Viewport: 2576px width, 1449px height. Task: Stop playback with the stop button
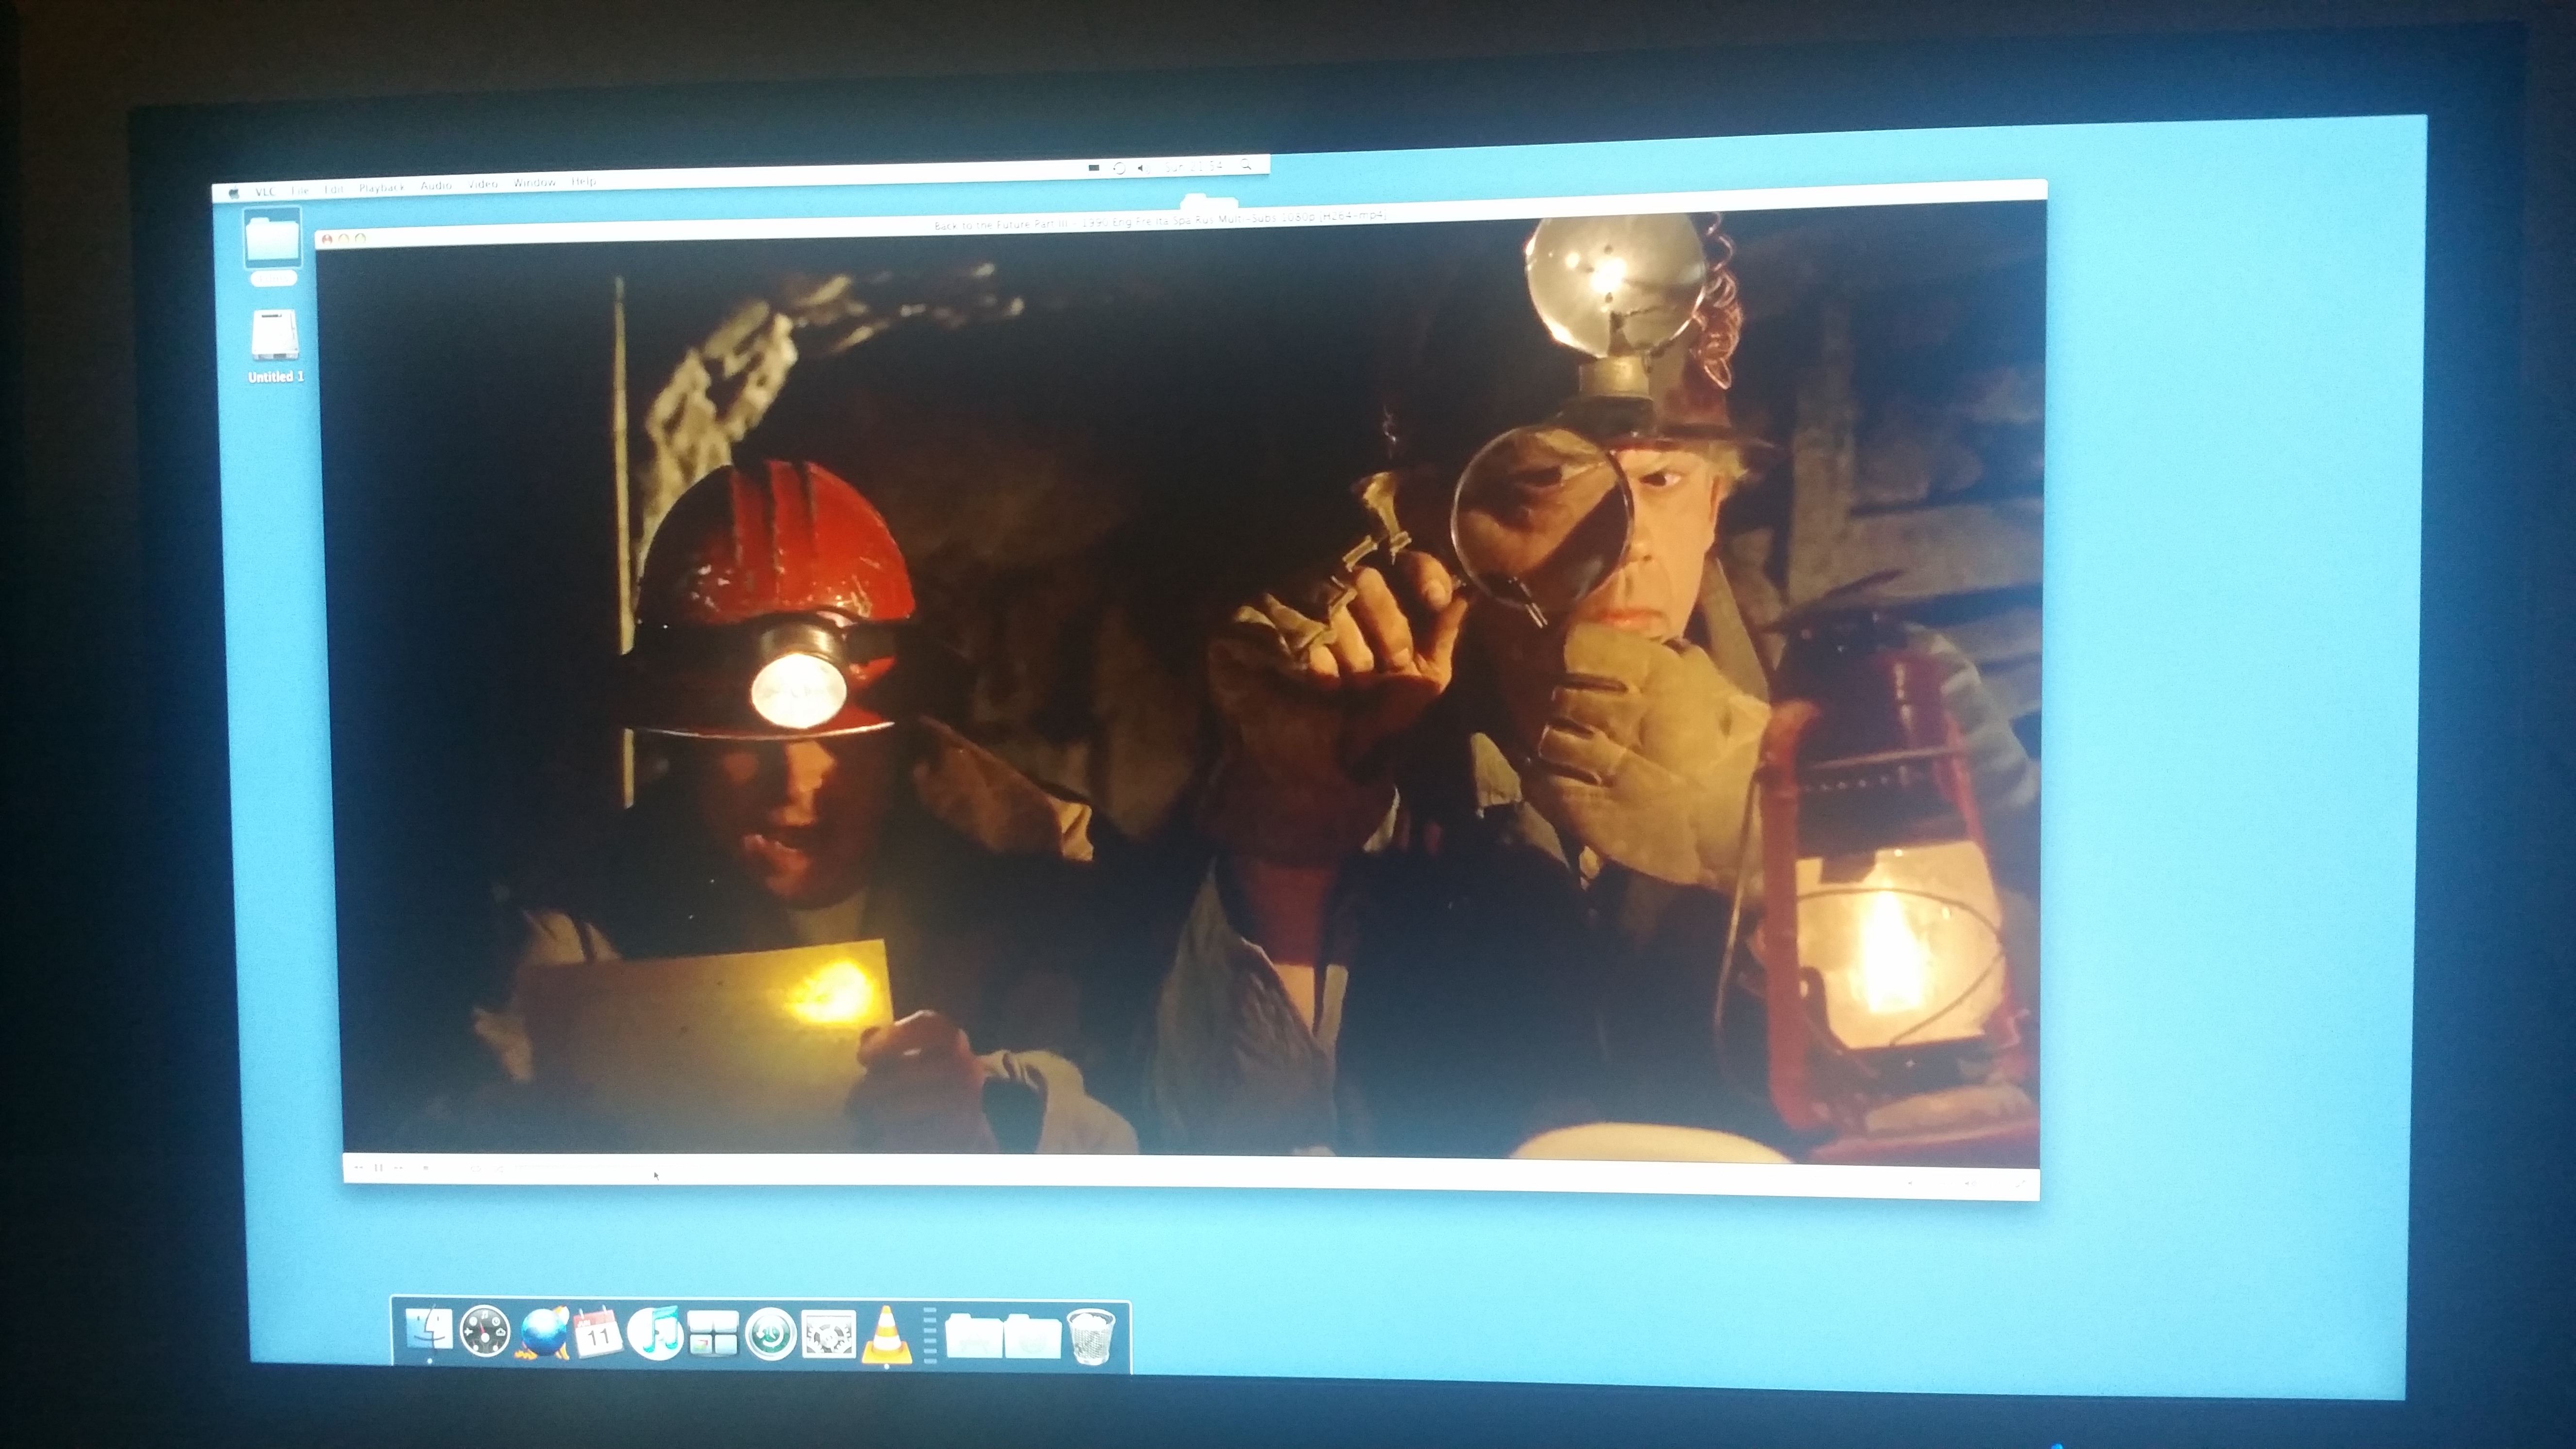click(x=426, y=1168)
